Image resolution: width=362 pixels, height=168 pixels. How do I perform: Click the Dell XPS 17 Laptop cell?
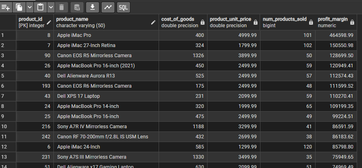click(x=106, y=96)
